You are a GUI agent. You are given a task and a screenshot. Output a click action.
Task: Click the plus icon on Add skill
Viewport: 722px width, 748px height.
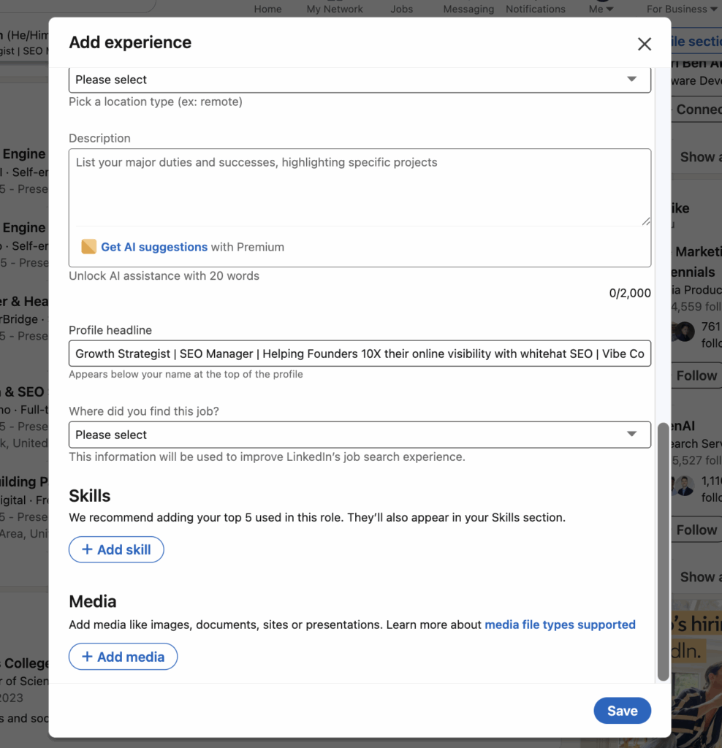pyautogui.click(x=87, y=550)
